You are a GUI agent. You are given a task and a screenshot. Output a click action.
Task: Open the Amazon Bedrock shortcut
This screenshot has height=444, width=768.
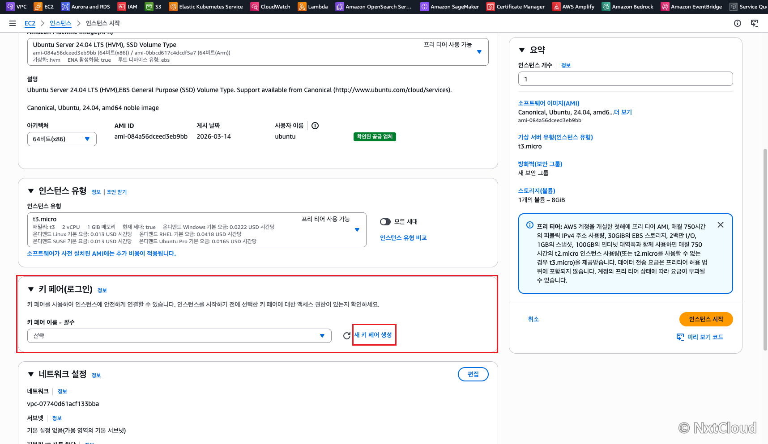[x=627, y=7]
